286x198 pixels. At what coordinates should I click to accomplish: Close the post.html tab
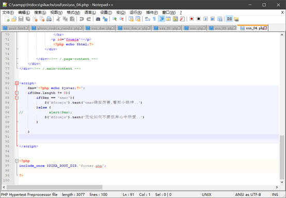tap(26, 28)
